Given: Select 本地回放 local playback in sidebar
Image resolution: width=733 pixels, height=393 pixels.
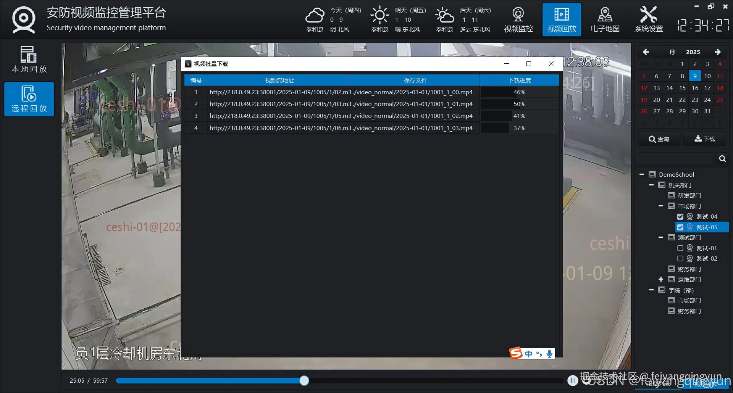Looking at the screenshot, I should coord(29,60).
